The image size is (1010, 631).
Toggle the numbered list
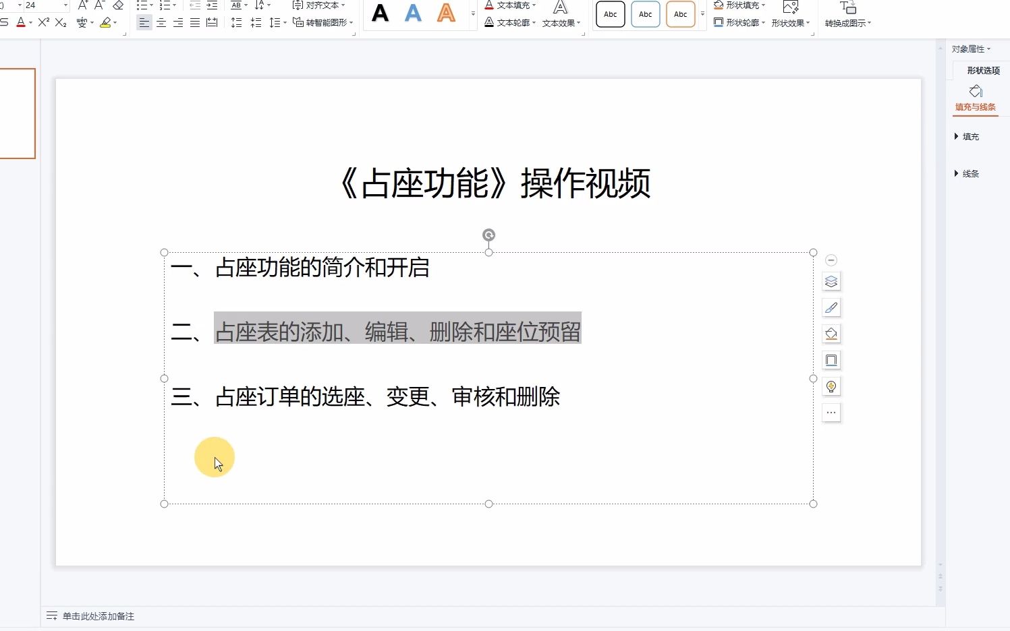pyautogui.click(x=164, y=5)
